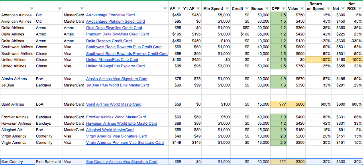The height and width of the screenshot is (165, 363).
Task: Open Allegiant World MasterCard link
Action: point(110,130)
